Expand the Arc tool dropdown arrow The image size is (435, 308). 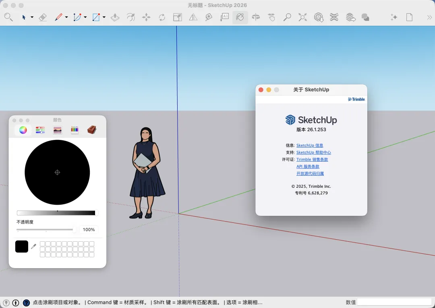point(85,17)
